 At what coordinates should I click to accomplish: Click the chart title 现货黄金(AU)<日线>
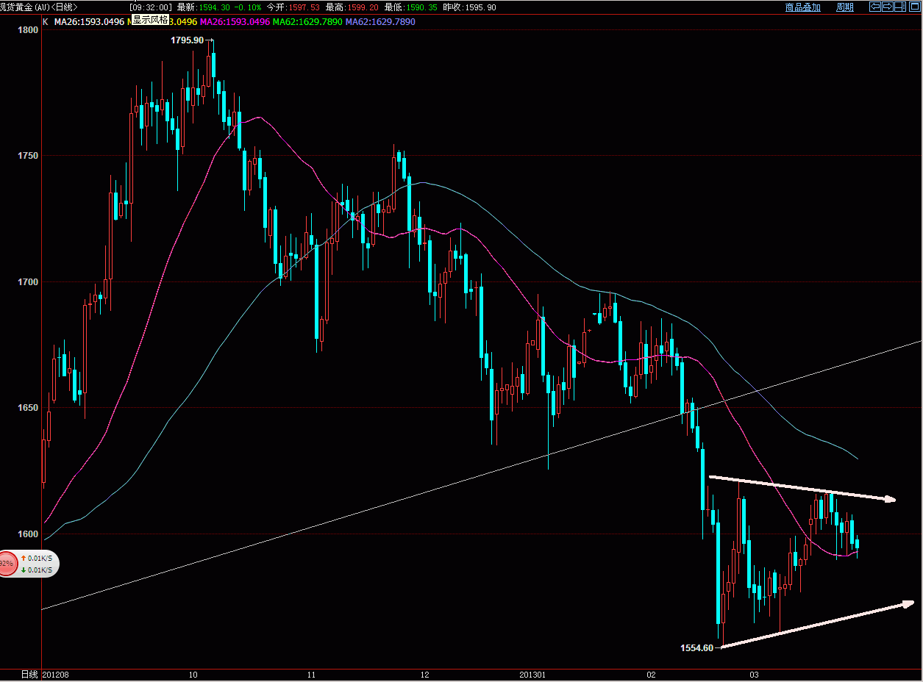point(39,7)
